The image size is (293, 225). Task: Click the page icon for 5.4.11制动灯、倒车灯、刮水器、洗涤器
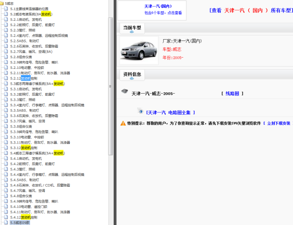click(x=6, y=212)
